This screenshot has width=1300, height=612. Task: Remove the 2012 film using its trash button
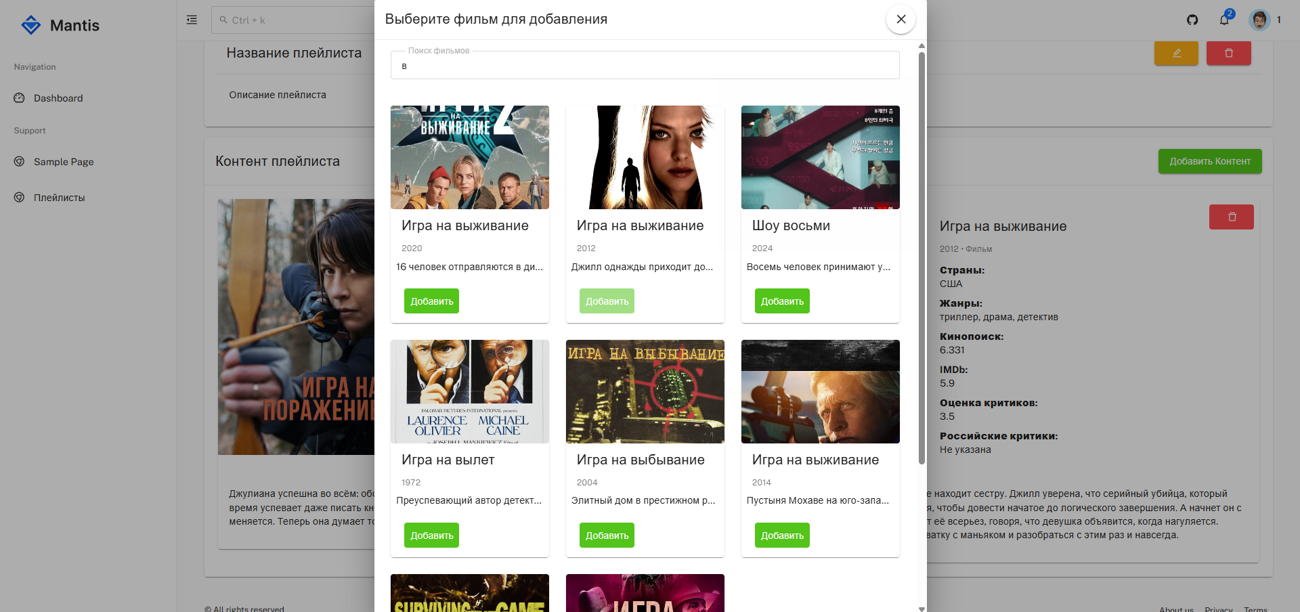pyautogui.click(x=1232, y=217)
